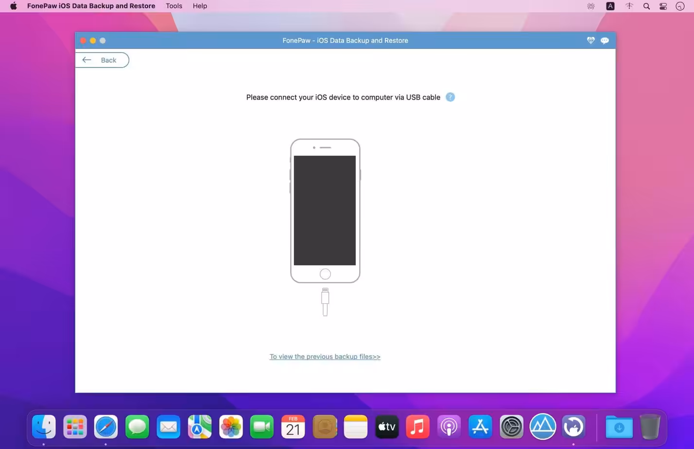Go back with the Back button
The height and width of the screenshot is (449, 694).
(102, 60)
